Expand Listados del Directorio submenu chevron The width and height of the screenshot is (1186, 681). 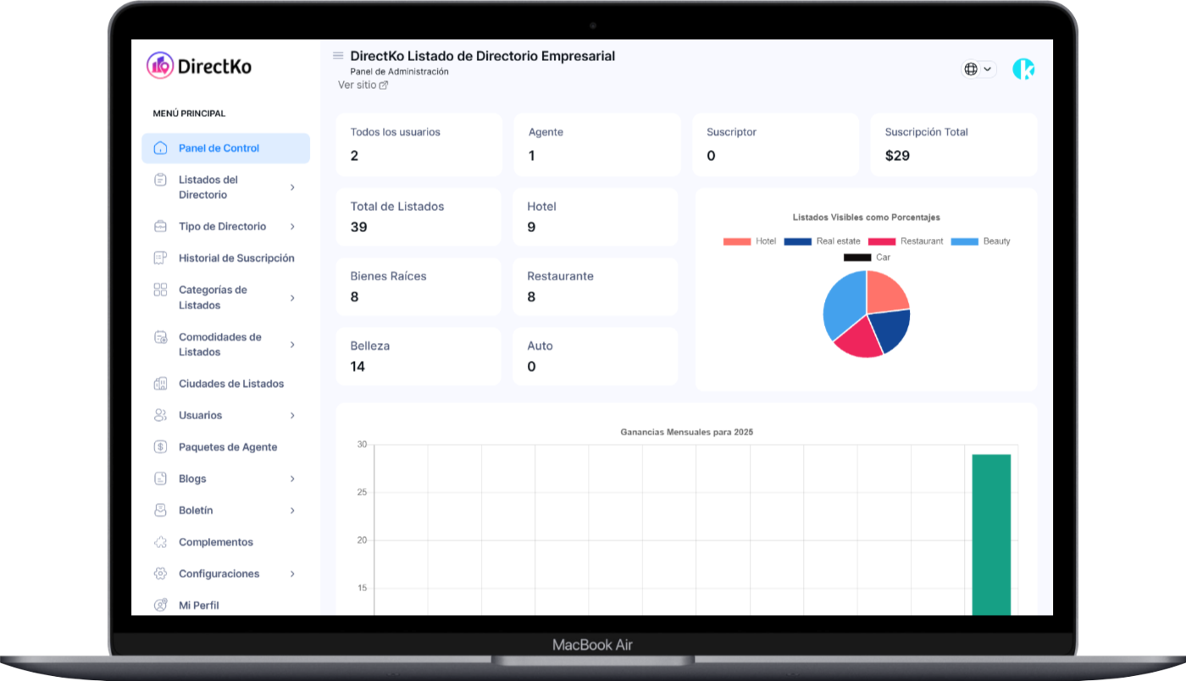click(292, 187)
